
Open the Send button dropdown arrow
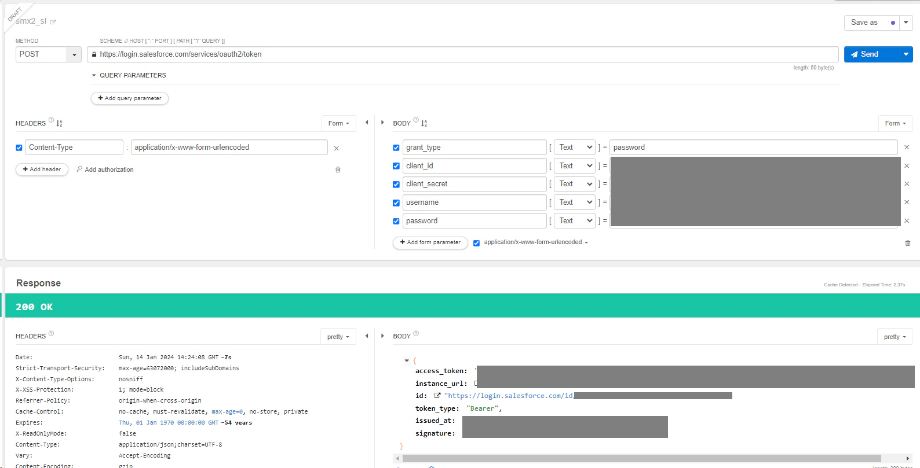tap(906, 54)
